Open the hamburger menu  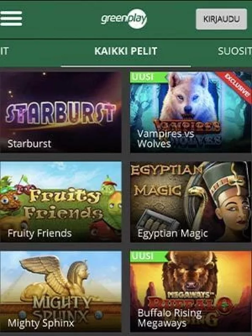point(11,18)
